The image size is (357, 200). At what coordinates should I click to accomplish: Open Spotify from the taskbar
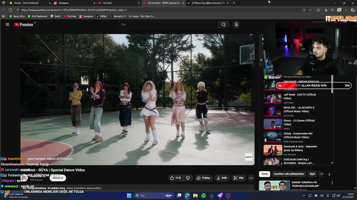tap(204, 196)
